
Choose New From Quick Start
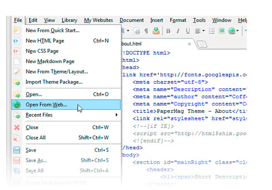pyautogui.click(x=66, y=31)
